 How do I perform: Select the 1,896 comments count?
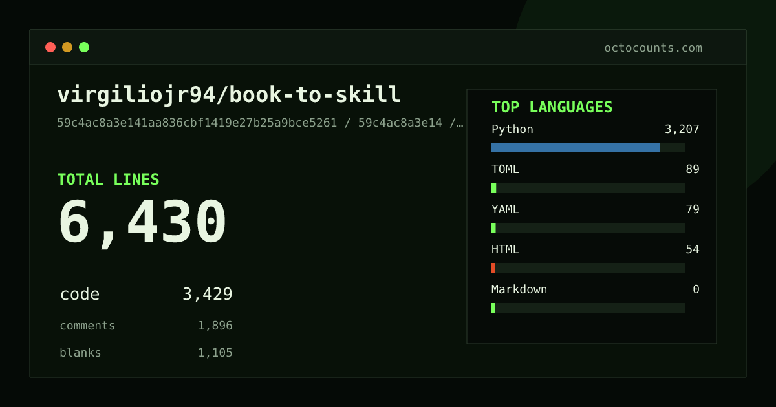point(215,326)
